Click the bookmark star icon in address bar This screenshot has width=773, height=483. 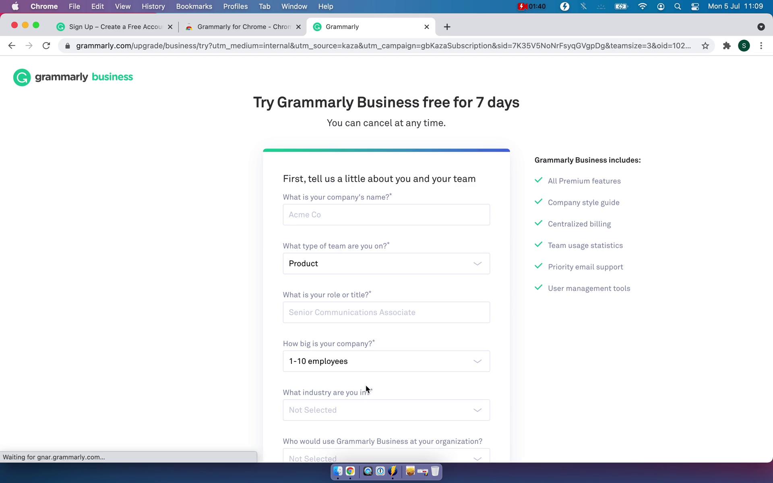pos(705,45)
